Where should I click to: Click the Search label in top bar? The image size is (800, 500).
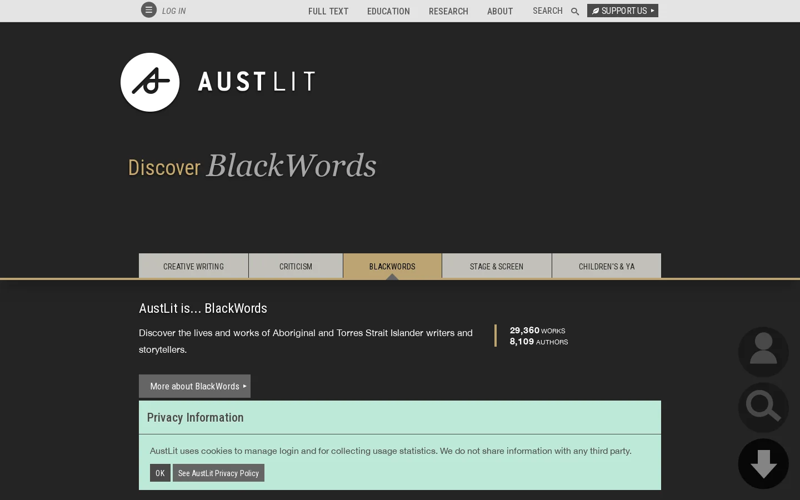(548, 11)
